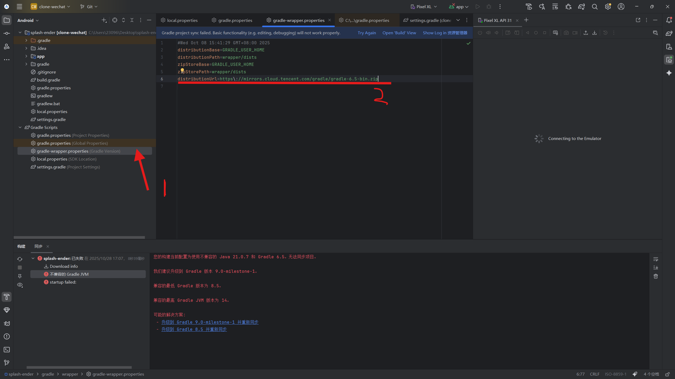Open the Terminal tool window
The image size is (675, 379).
tap(7, 349)
